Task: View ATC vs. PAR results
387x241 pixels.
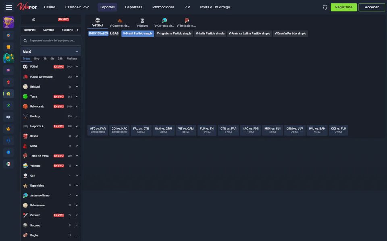Action: (98, 130)
